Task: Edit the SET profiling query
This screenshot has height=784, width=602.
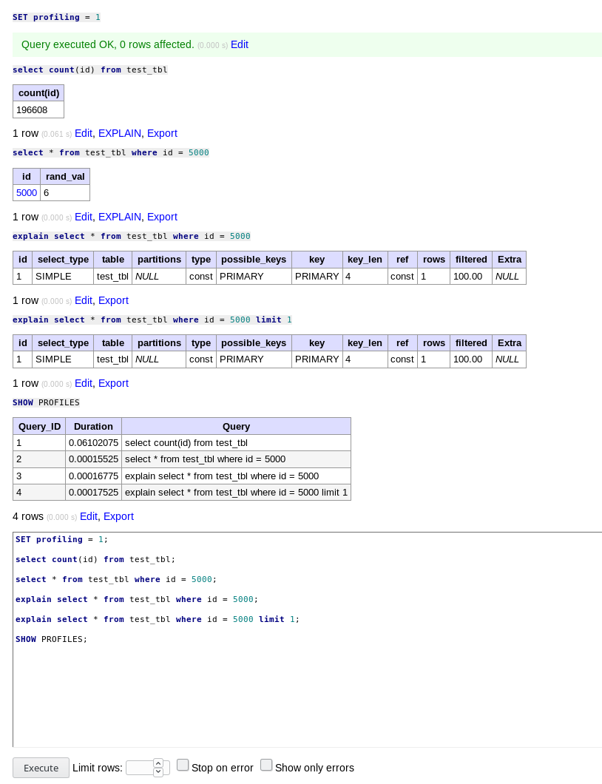Action: (240, 44)
